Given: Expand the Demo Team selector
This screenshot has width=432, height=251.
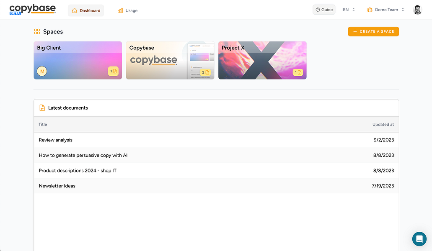Looking at the screenshot, I should (x=385, y=9).
